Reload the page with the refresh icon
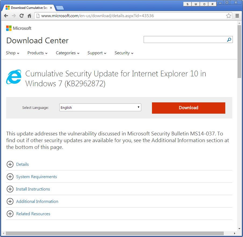 point(22,16)
